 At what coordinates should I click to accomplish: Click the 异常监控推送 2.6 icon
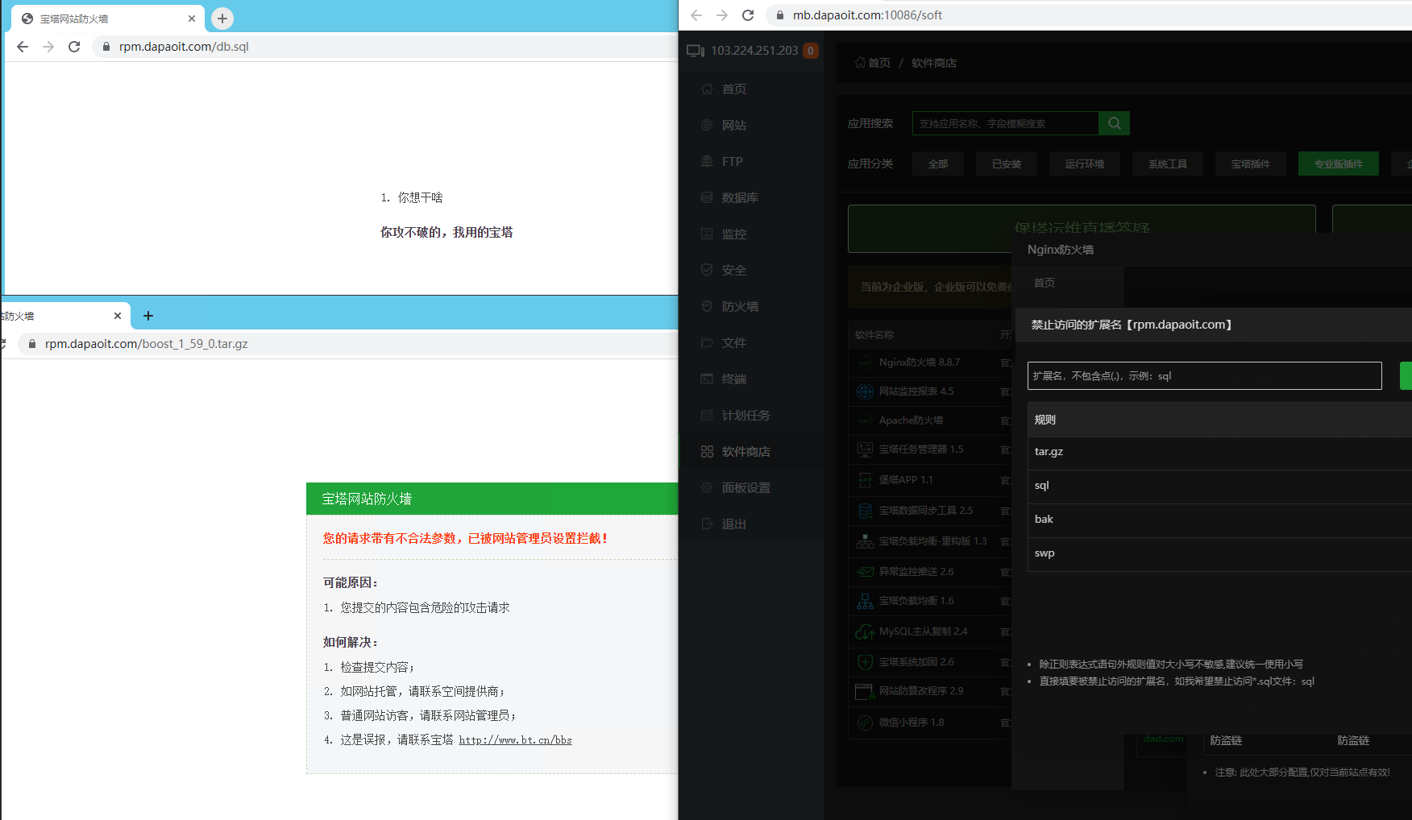coord(865,572)
